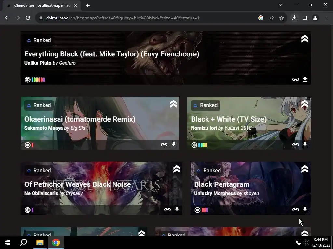The width and height of the screenshot is (333, 249).
Task: Open tab search dropdown arrow
Action: coord(281,5)
